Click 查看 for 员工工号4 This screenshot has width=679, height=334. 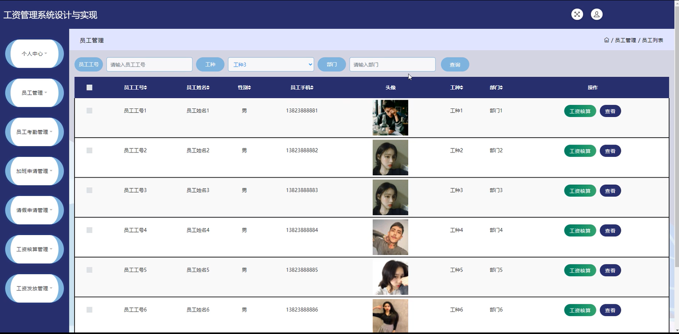[x=610, y=231]
